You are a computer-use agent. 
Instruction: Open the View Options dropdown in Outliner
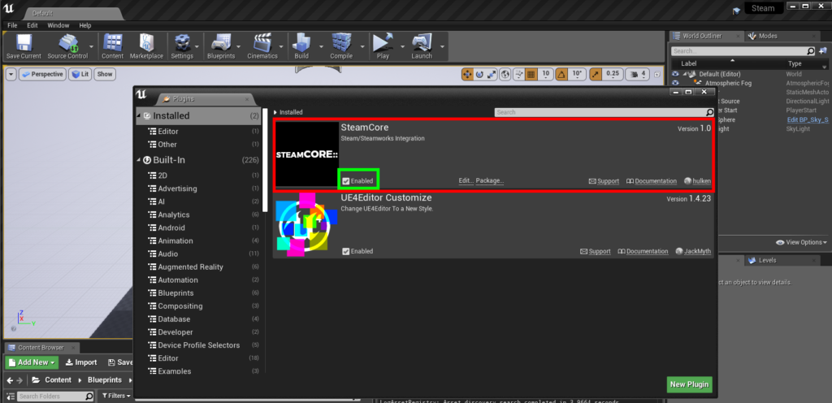[x=802, y=242]
